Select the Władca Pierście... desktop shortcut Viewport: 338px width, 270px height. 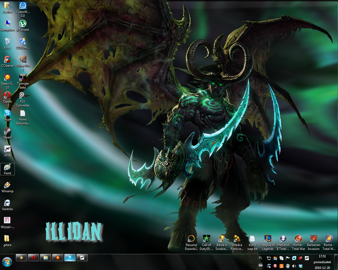tap(237, 243)
